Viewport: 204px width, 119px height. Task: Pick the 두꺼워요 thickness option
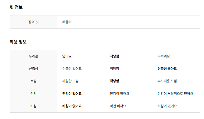pyautogui.click(x=164, y=56)
